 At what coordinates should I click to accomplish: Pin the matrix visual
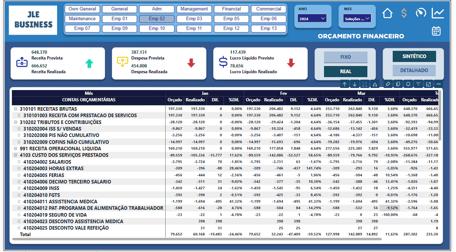tap(388, 84)
